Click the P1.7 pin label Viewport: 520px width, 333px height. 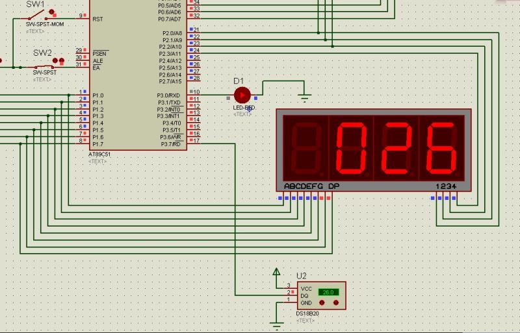tap(98, 144)
